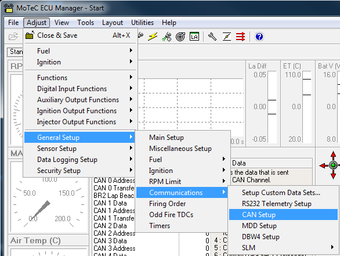This screenshot has width=340, height=256.
Task: Open the Help menu
Action: [x=169, y=23]
